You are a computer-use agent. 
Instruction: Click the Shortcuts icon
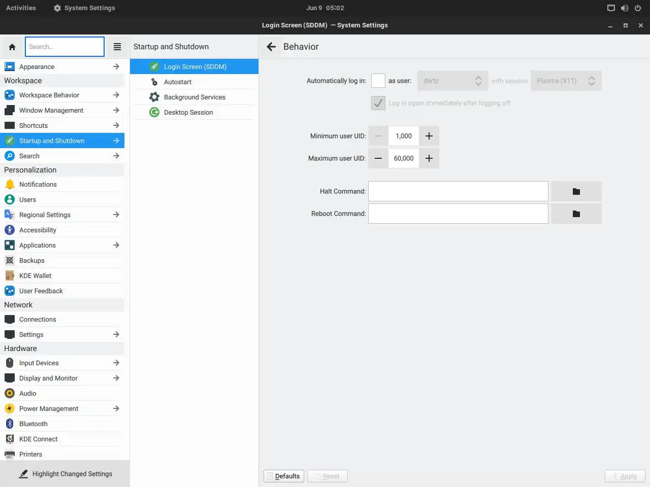click(10, 125)
